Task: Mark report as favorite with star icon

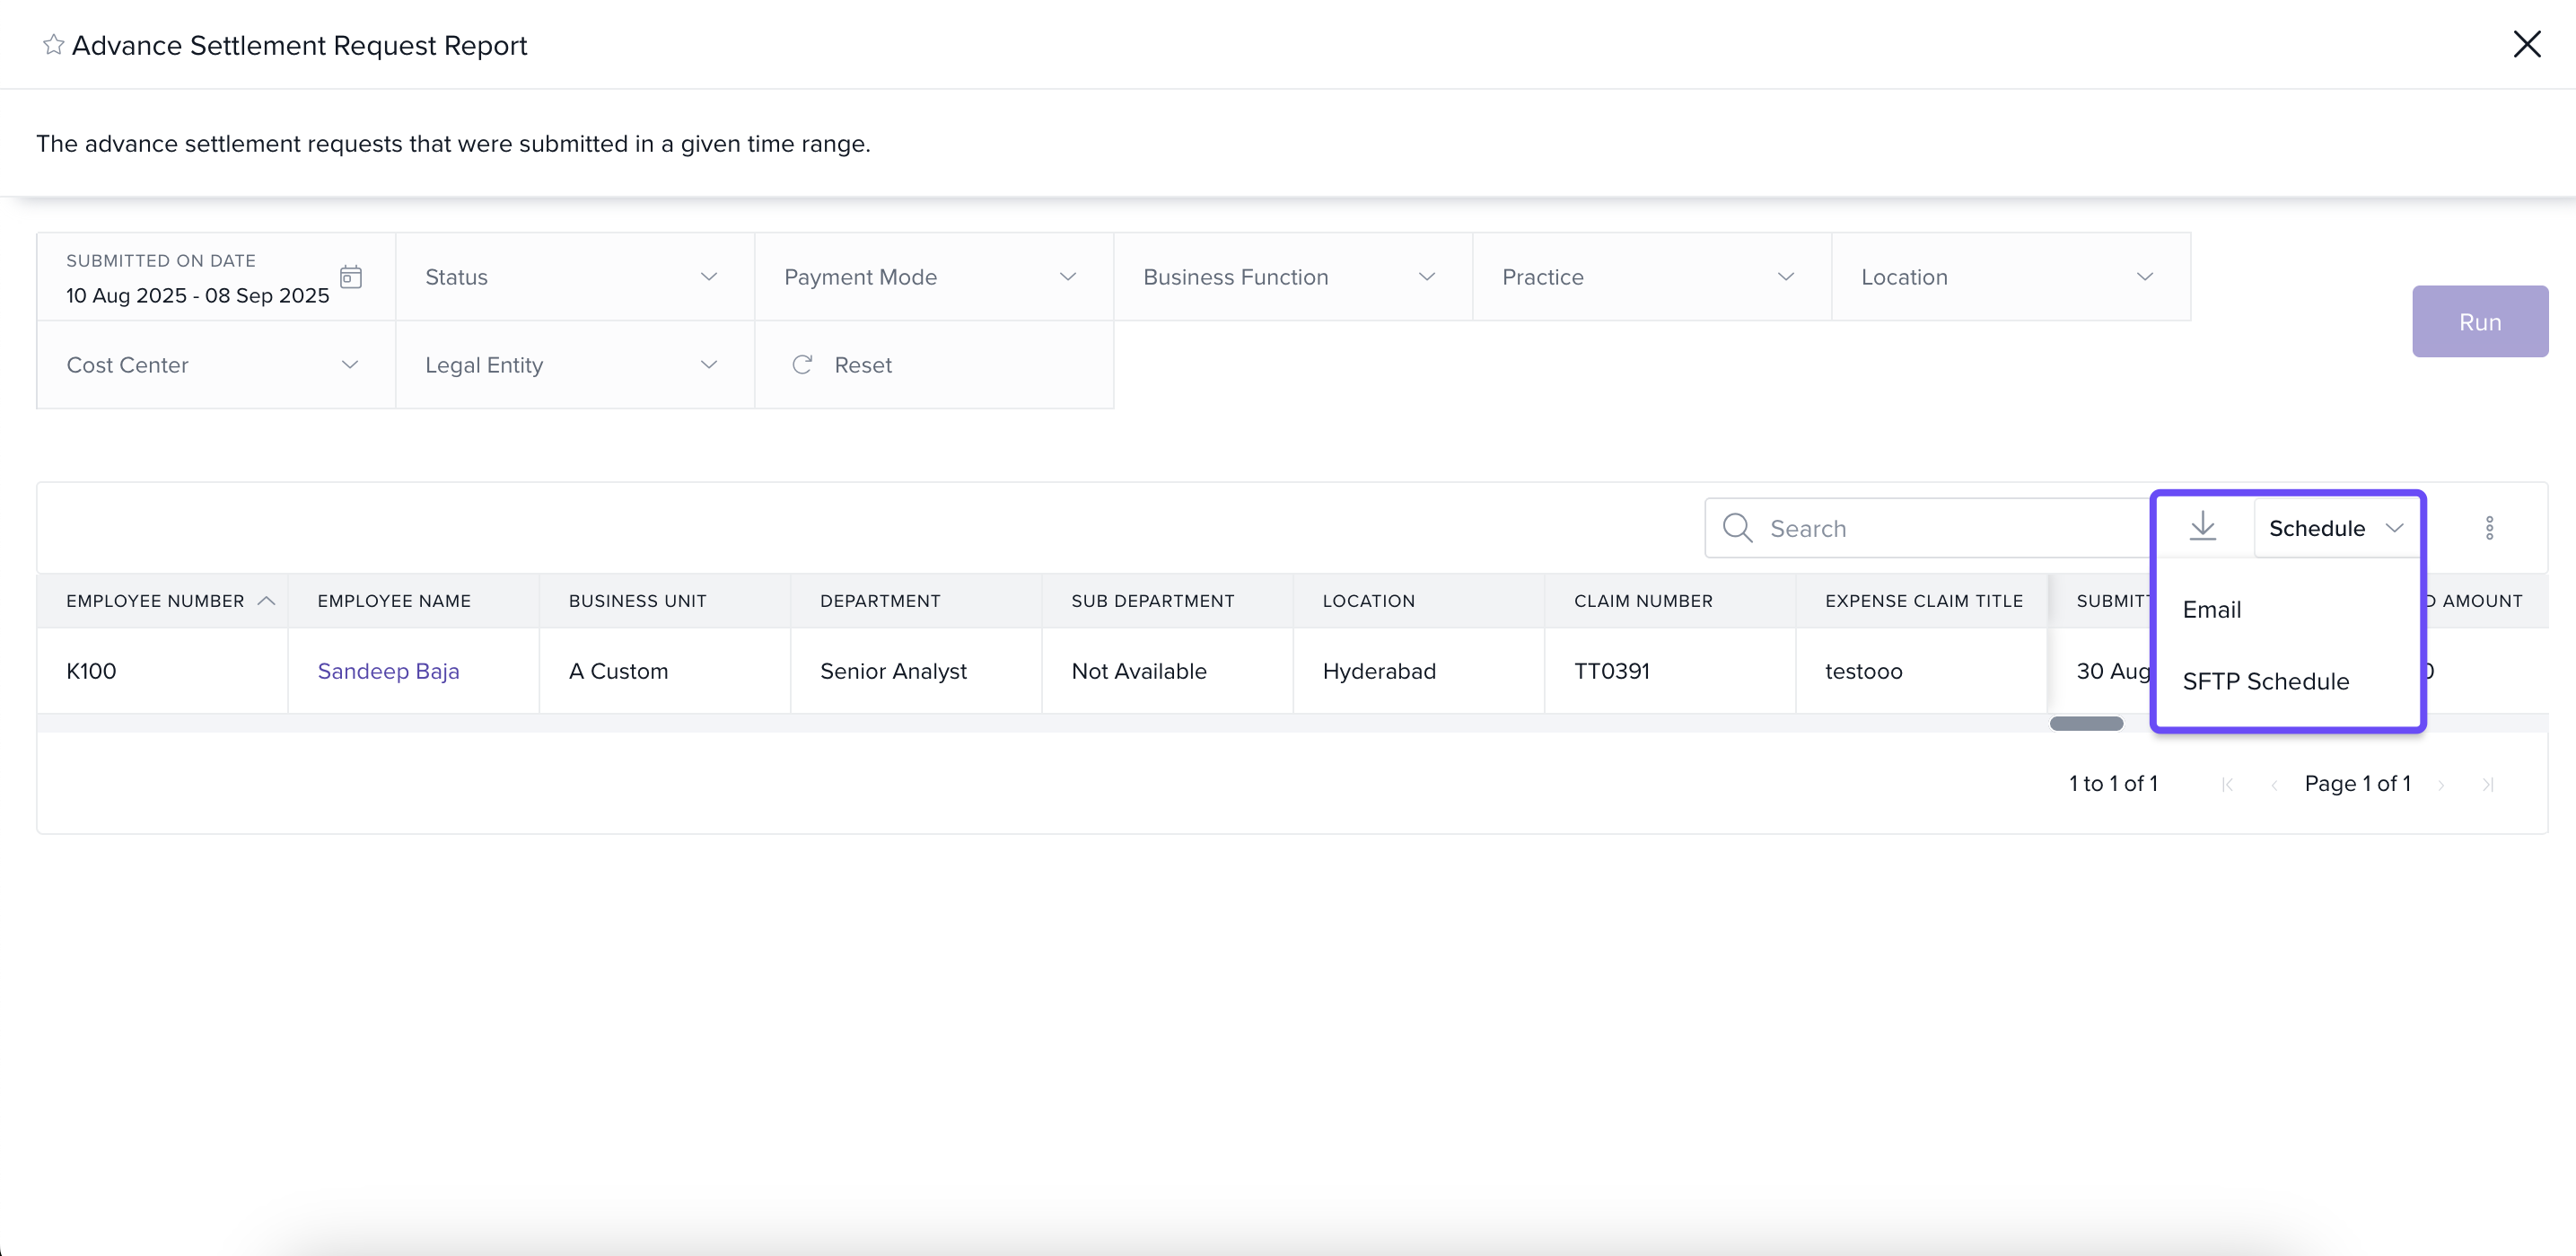Action: click(53, 45)
